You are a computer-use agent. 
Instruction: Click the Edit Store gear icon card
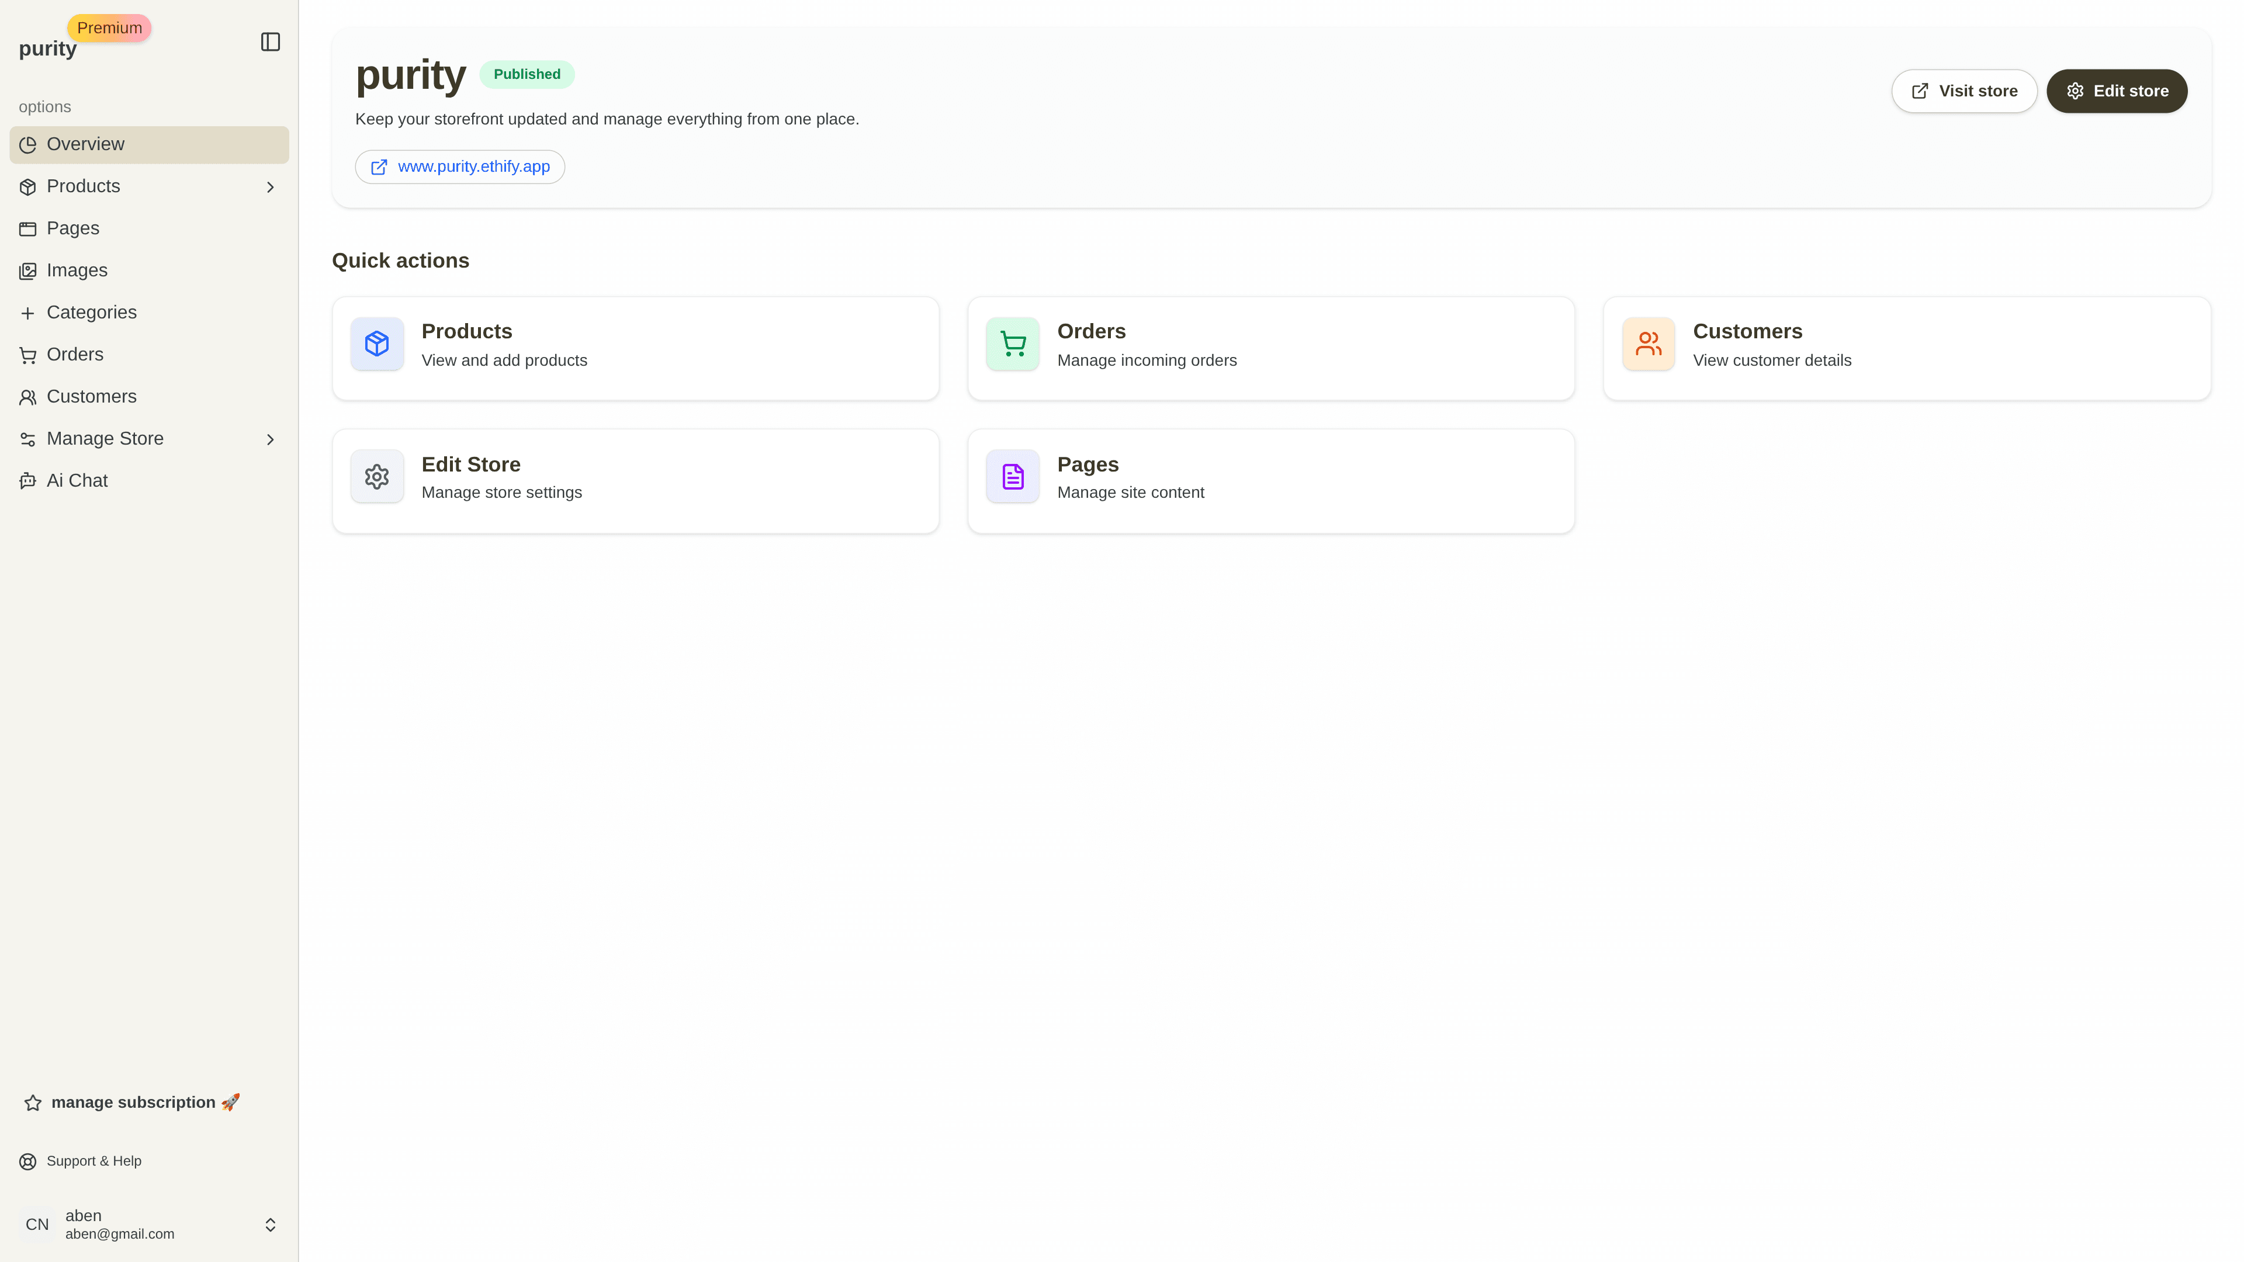click(x=377, y=476)
